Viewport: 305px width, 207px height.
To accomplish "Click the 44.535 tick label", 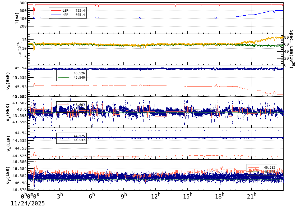I will point(20,141).
